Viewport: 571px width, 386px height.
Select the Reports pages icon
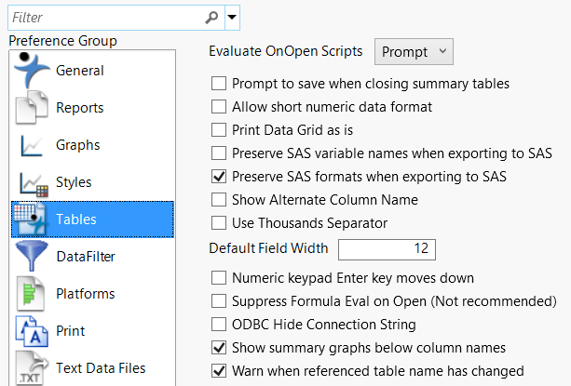[31, 108]
